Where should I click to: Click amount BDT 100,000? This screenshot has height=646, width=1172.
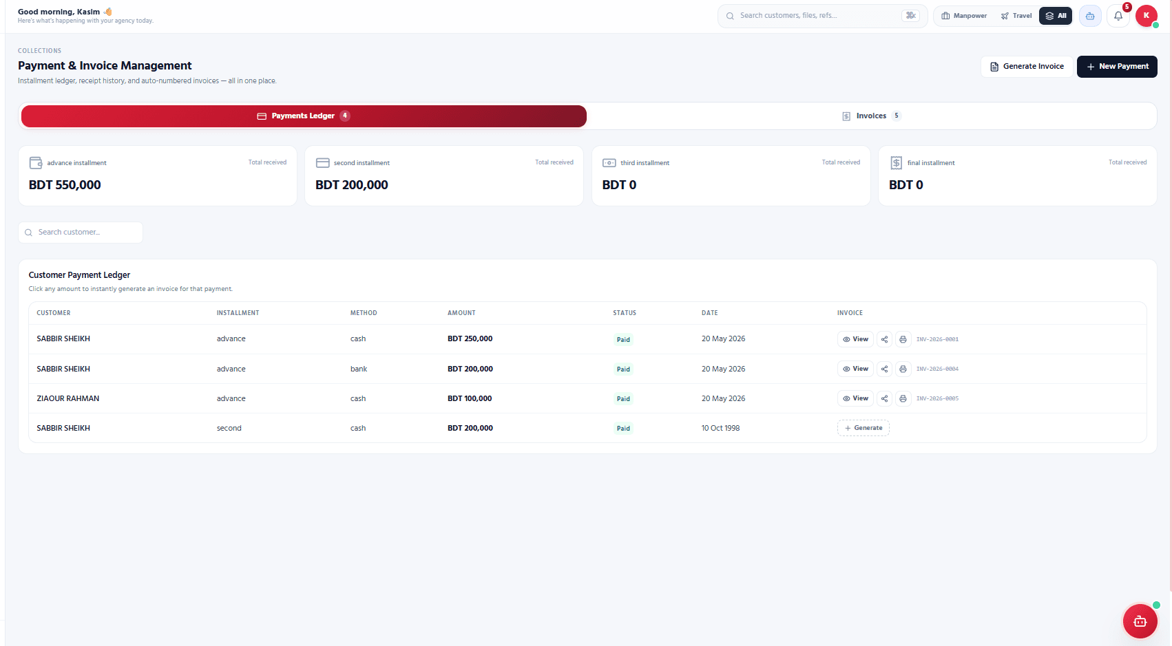(x=470, y=399)
